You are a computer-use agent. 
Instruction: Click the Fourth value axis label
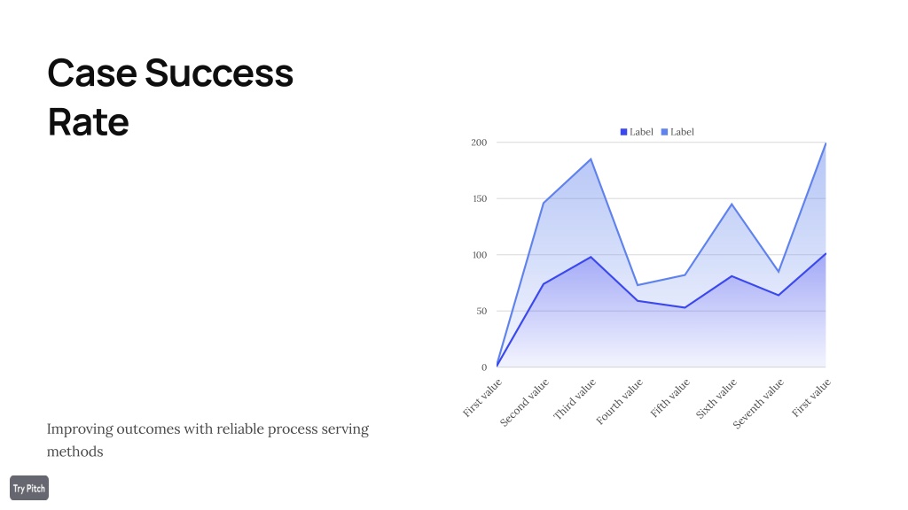click(x=619, y=401)
